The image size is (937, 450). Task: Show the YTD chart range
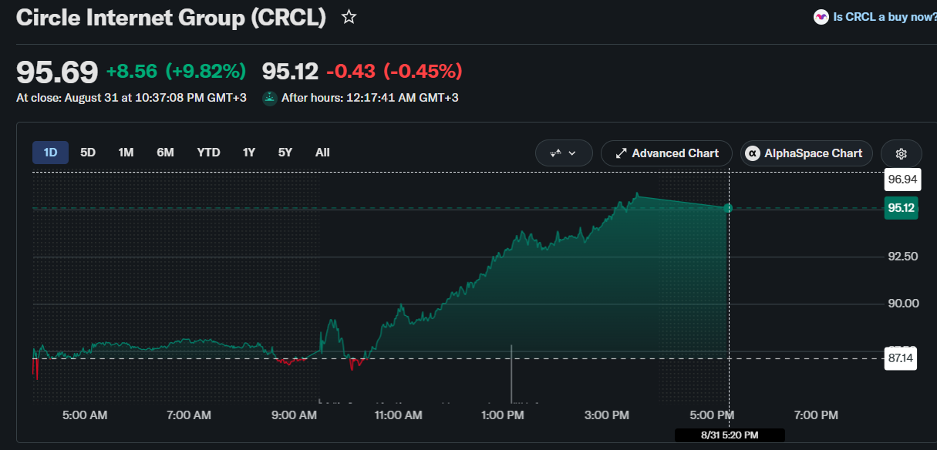tap(208, 153)
